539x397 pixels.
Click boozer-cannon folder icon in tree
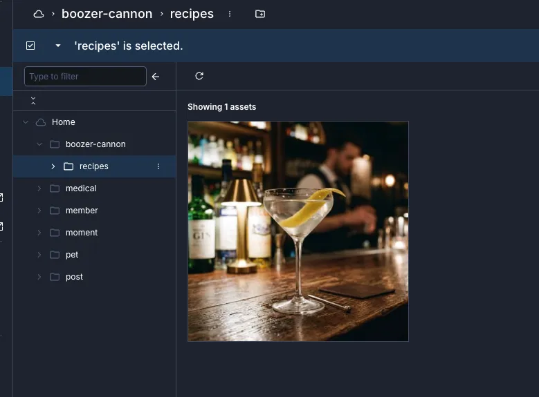(55, 144)
